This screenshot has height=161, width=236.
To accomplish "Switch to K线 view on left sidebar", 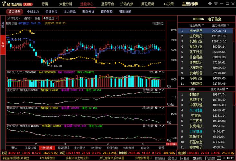I will (x=3, y=45).
